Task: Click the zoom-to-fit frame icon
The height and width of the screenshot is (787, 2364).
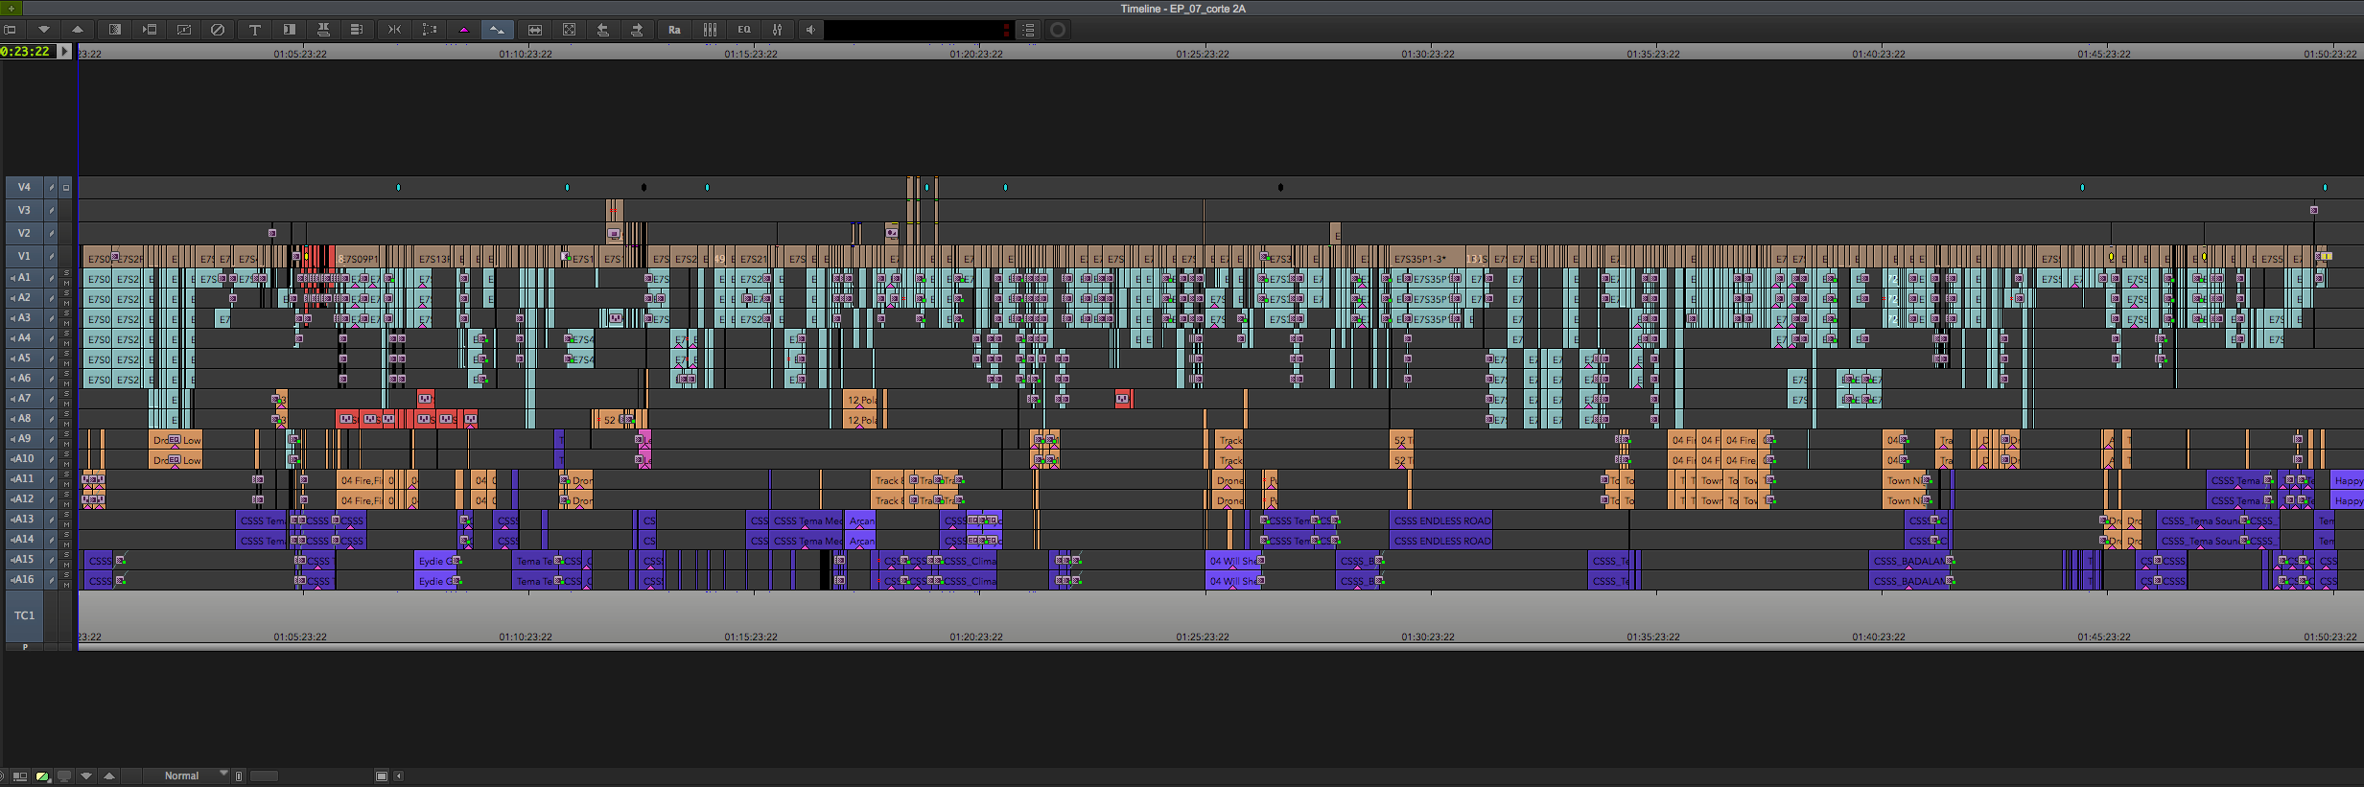Action: 569,30
